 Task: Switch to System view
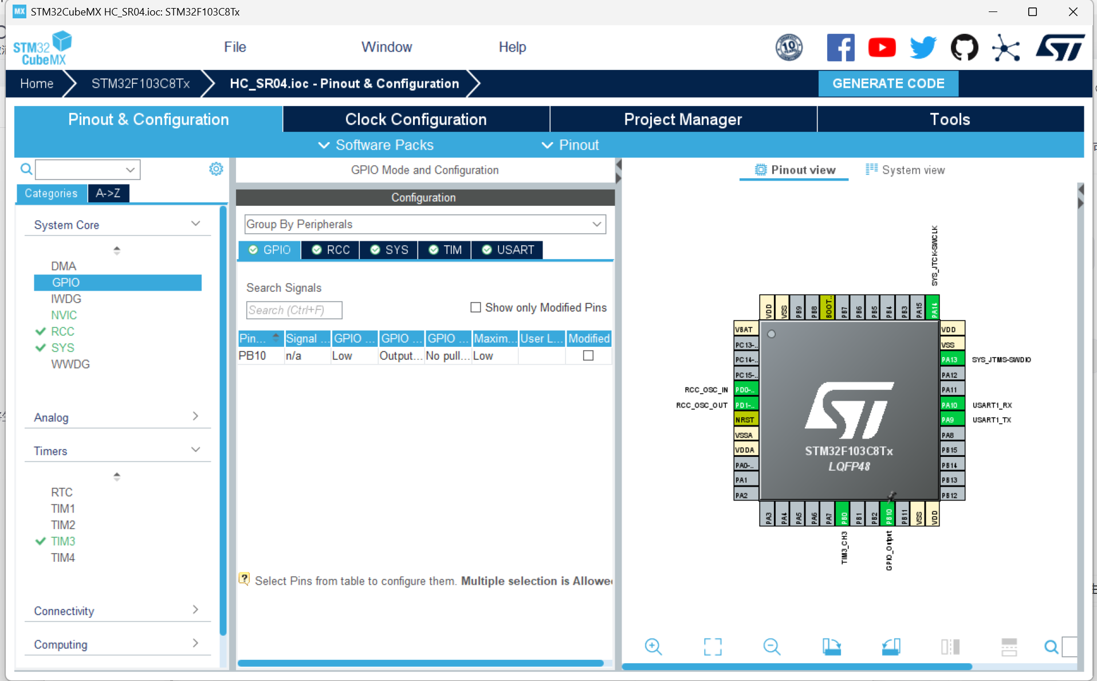906,170
